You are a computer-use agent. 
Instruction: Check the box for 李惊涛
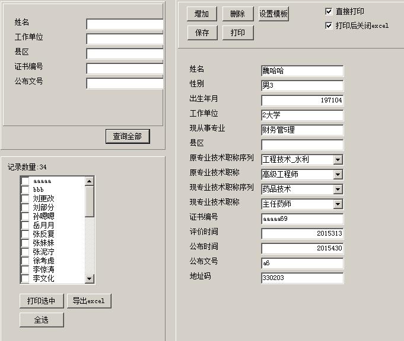click(x=25, y=269)
